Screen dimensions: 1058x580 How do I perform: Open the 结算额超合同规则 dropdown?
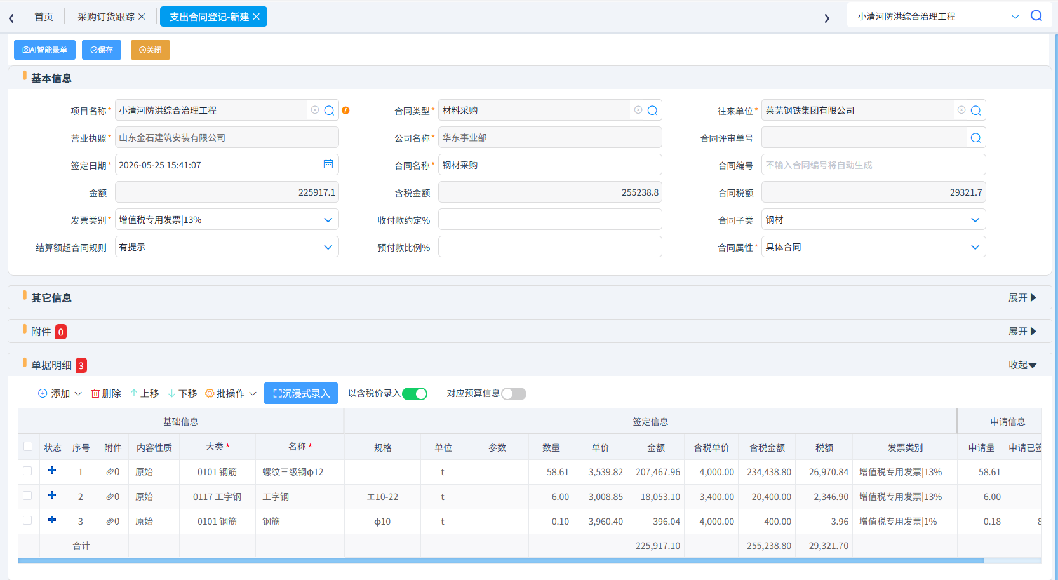tap(227, 247)
